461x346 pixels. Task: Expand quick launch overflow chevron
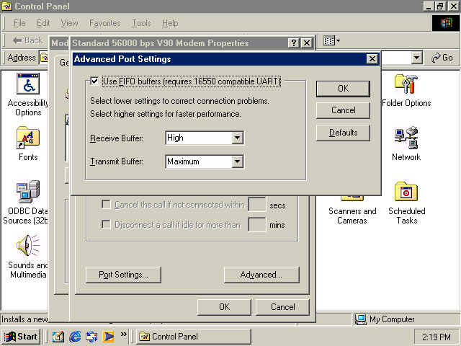[x=124, y=334]
